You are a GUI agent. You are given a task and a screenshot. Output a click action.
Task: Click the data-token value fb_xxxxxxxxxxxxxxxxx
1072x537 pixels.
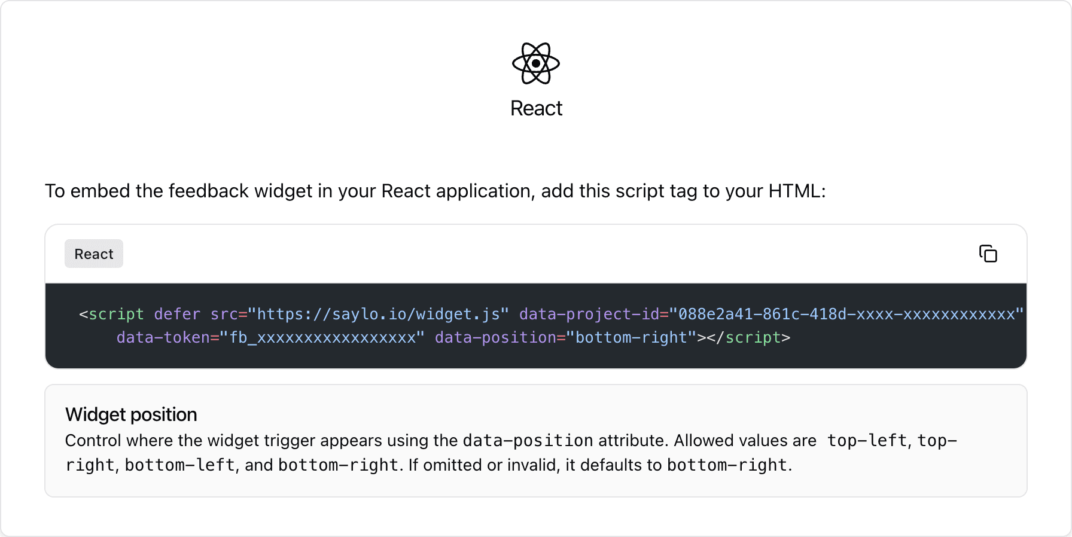(322, 337)
